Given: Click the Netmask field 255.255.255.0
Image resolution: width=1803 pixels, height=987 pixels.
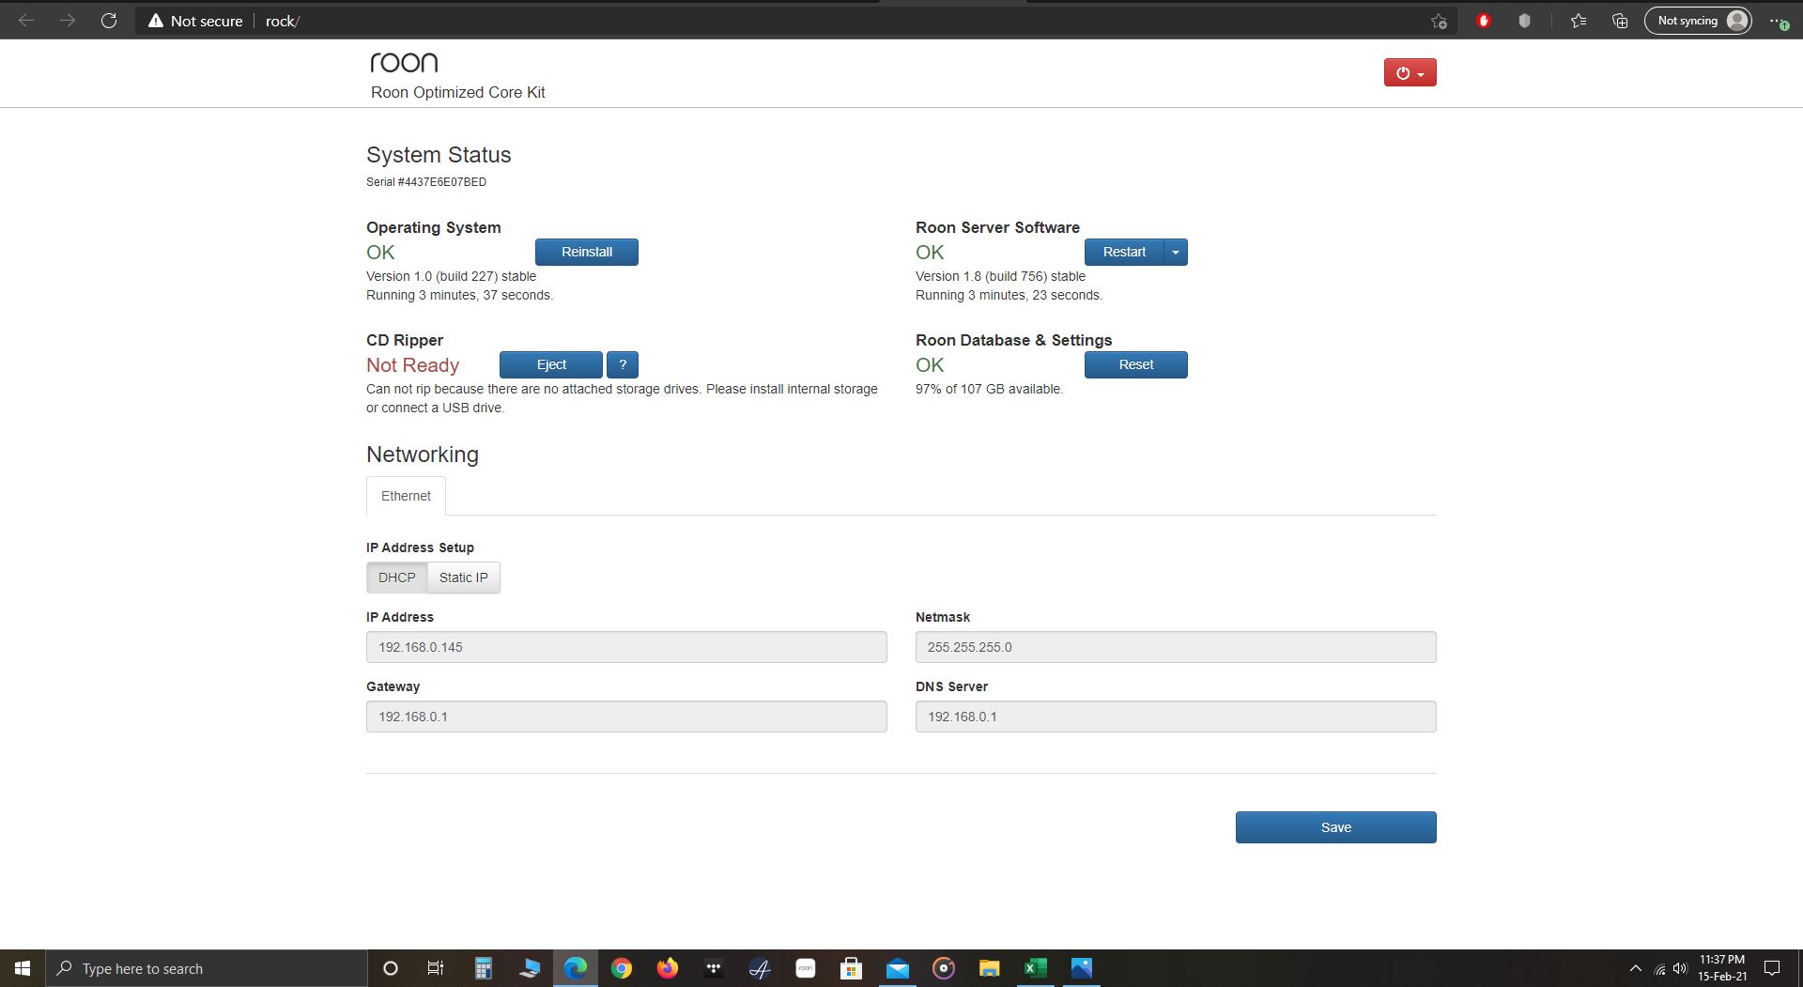Looking at the screenshot, I should (x=1176, y=647).
